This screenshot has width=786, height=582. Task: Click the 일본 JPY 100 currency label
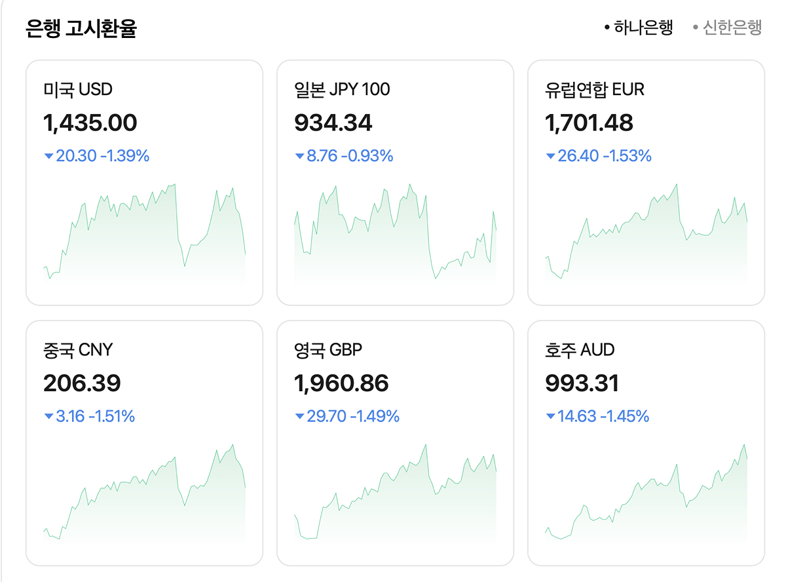pos(342,89)
